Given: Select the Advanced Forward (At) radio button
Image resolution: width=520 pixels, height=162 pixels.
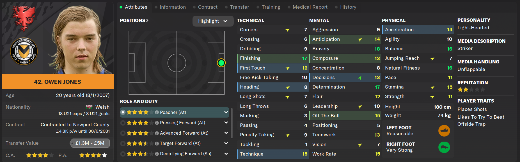Looking at the screenshot, I should pos(123,133).
